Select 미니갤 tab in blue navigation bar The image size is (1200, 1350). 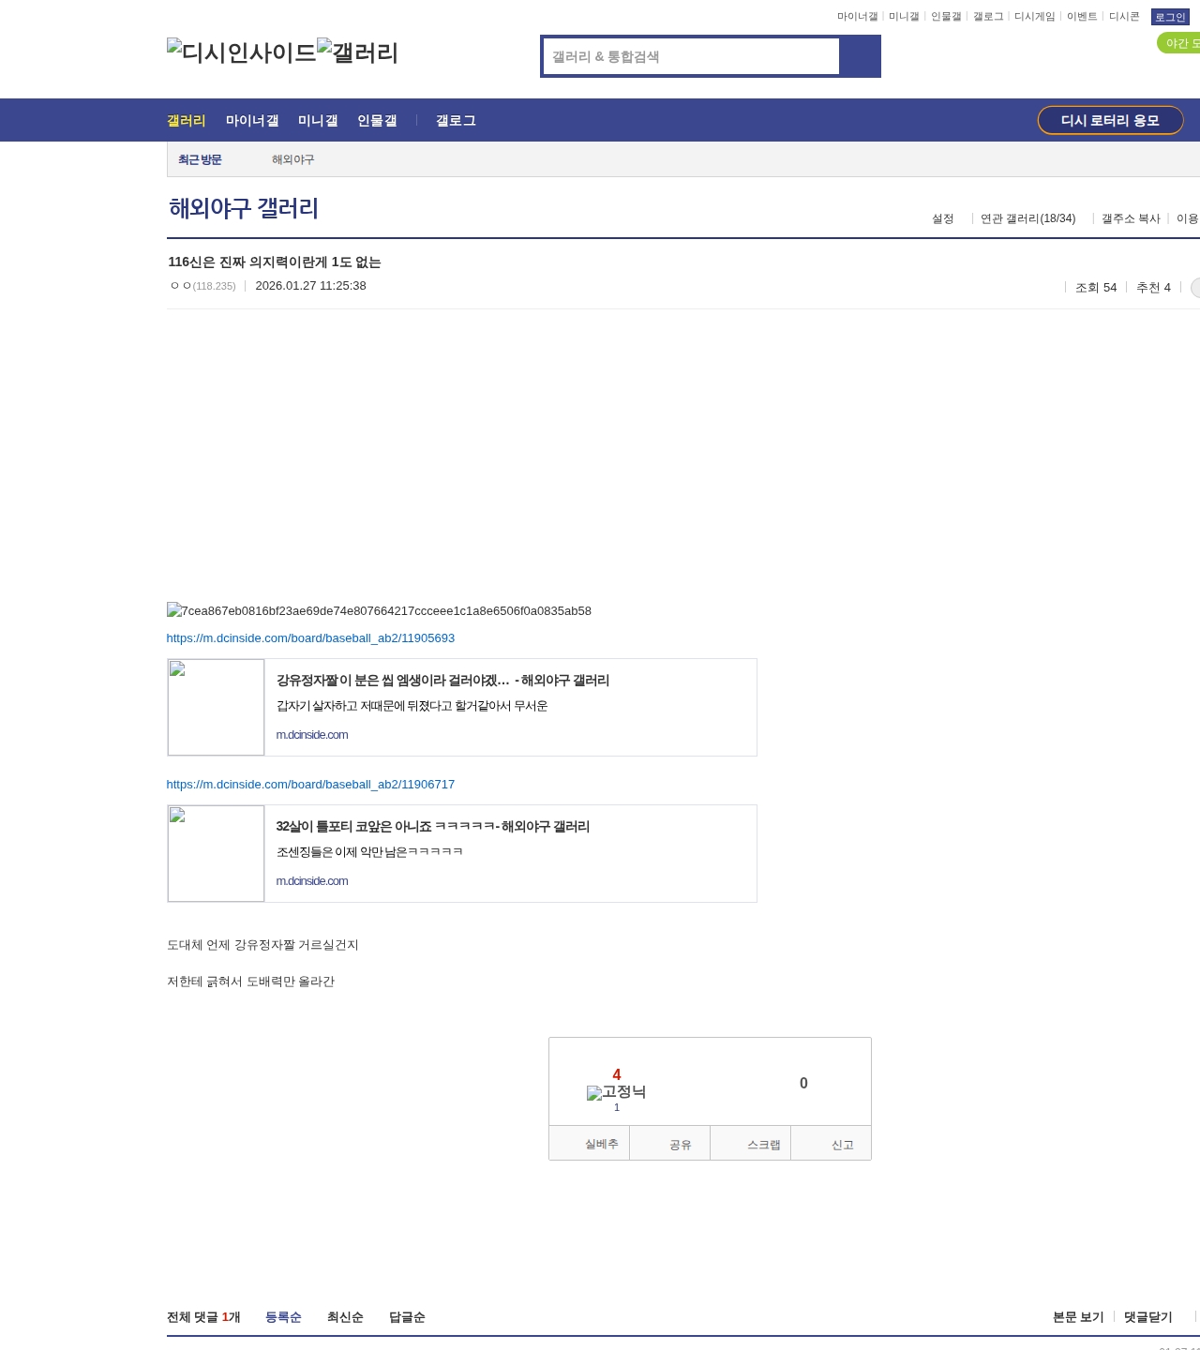point(318,121)
